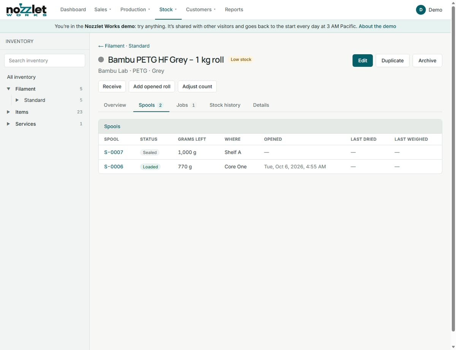Expand the Standard subcategory arrow
This screenshot has width=456, height=350.
point(17,100)
